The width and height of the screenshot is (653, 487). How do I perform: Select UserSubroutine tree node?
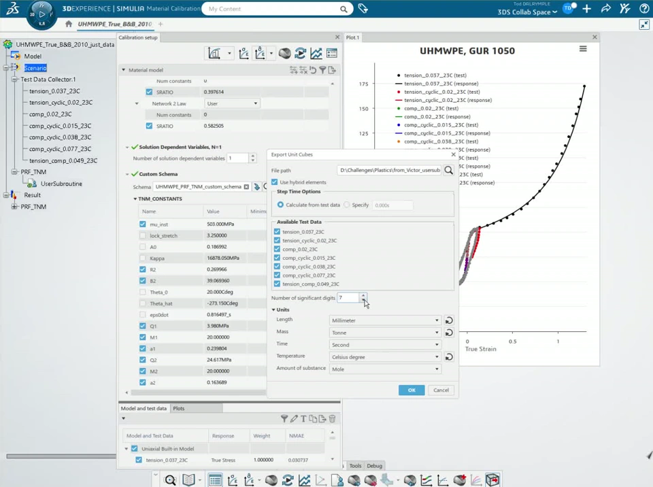pyautogui.click(x=61, y=184)
